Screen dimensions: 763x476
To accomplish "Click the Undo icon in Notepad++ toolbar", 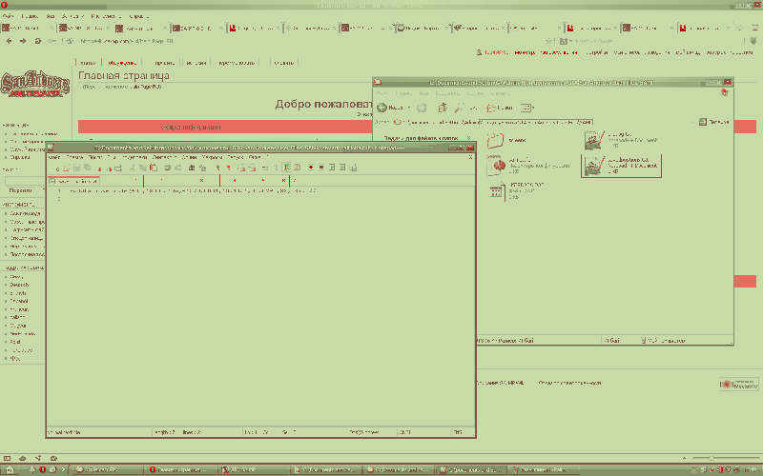I will point(165,168).
